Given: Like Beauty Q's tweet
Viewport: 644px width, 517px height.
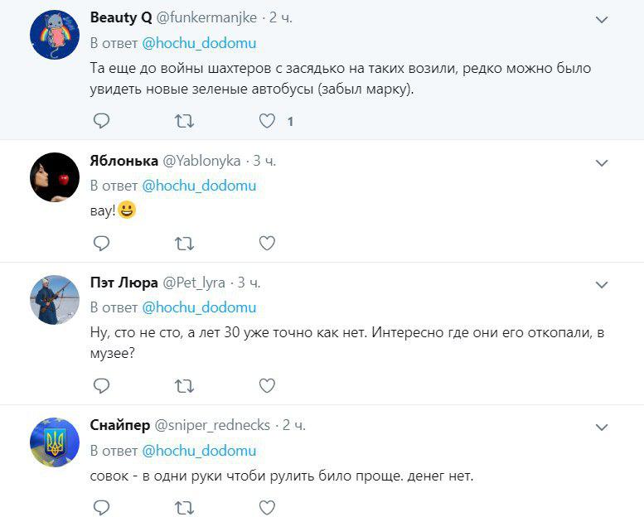Looking at the screenshot, I should [x=267, y=121].
